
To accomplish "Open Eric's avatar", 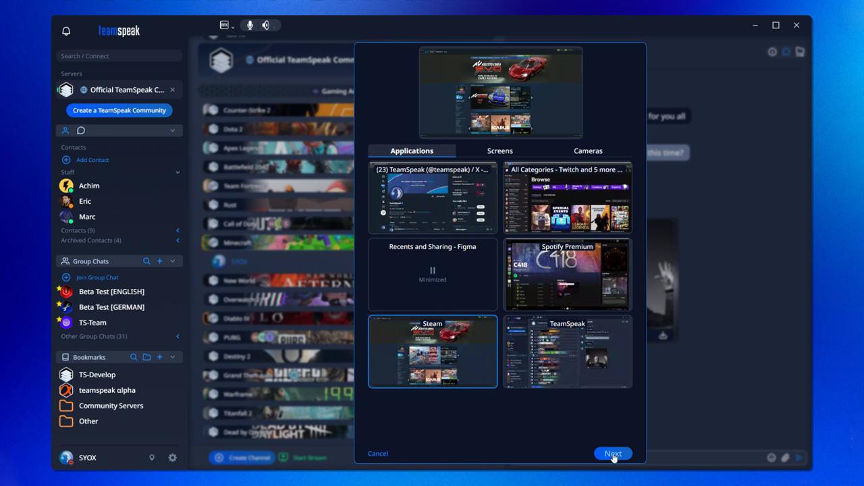I will 66,201.
